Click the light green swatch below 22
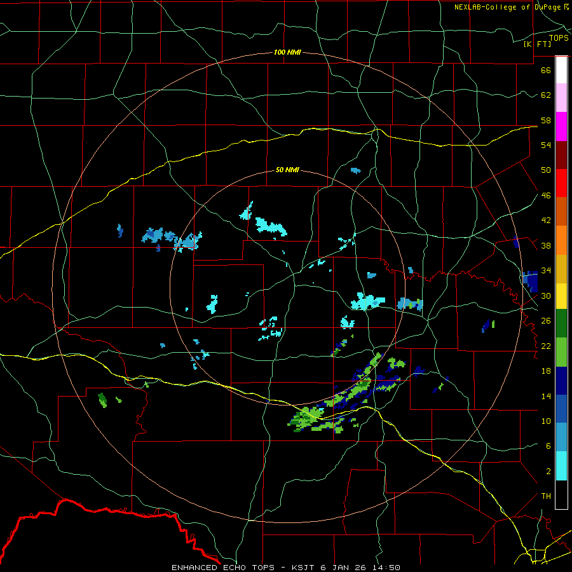Image resolution: width=572 pixels, height=572 pixels. [561, 352]
